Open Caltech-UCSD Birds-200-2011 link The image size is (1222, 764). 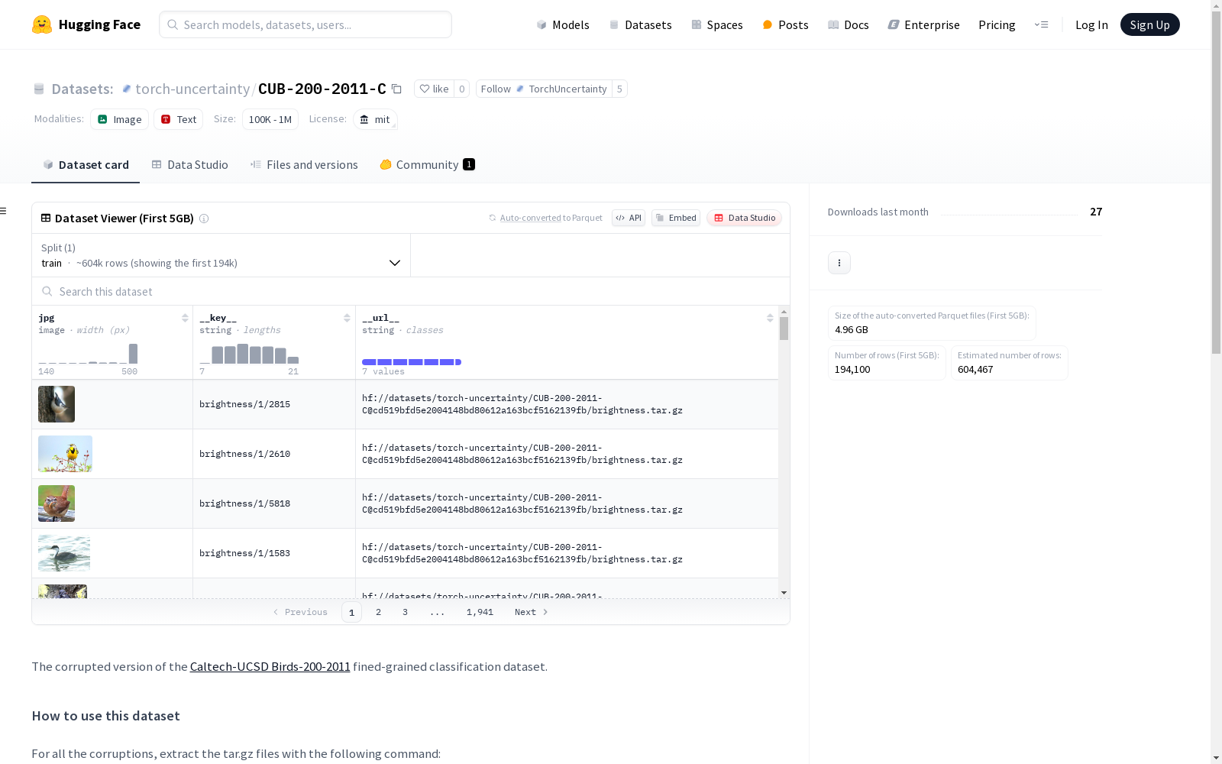click(270, 666)
